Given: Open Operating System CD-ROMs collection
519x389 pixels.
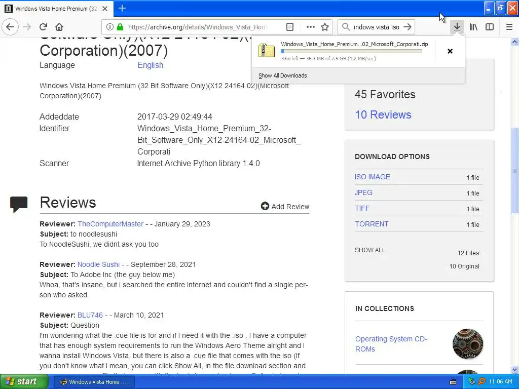Looking at the screenshot, I should (391, 344).
